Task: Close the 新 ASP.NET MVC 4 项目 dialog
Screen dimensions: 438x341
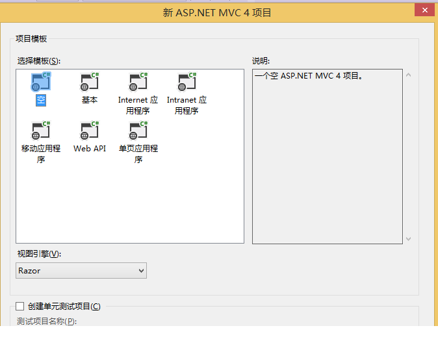Action: (x=424, y=10)
